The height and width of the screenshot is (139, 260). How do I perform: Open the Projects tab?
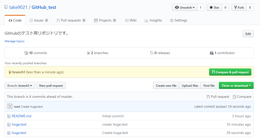[105, 20]
